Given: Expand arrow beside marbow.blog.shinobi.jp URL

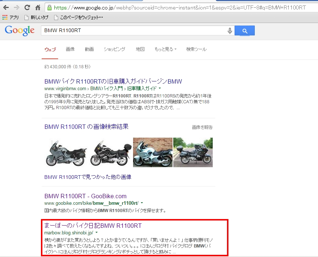Looking at the screenshot, I should [96, 233].
